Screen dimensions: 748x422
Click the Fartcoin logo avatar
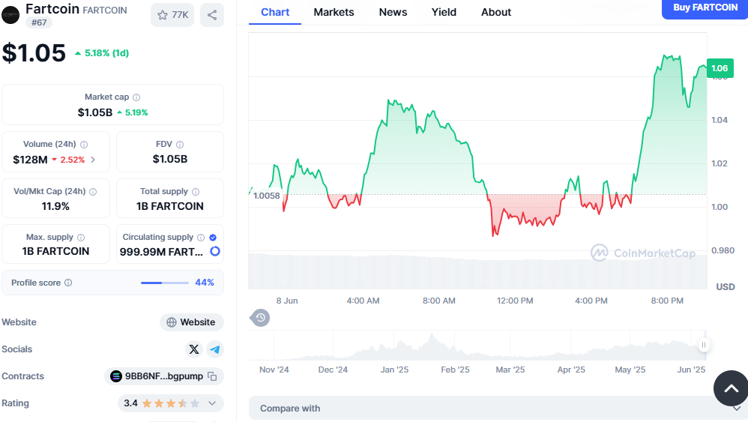point(10,15)
